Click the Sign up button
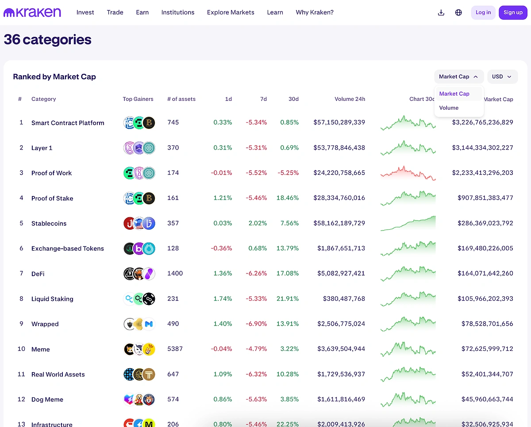The width and height of the screenshot is (531, 427). [513, 12]
